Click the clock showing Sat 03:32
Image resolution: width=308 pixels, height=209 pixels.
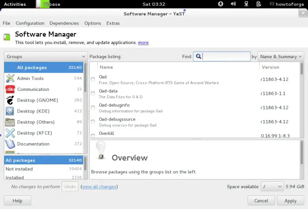click(x=154, y=4)
